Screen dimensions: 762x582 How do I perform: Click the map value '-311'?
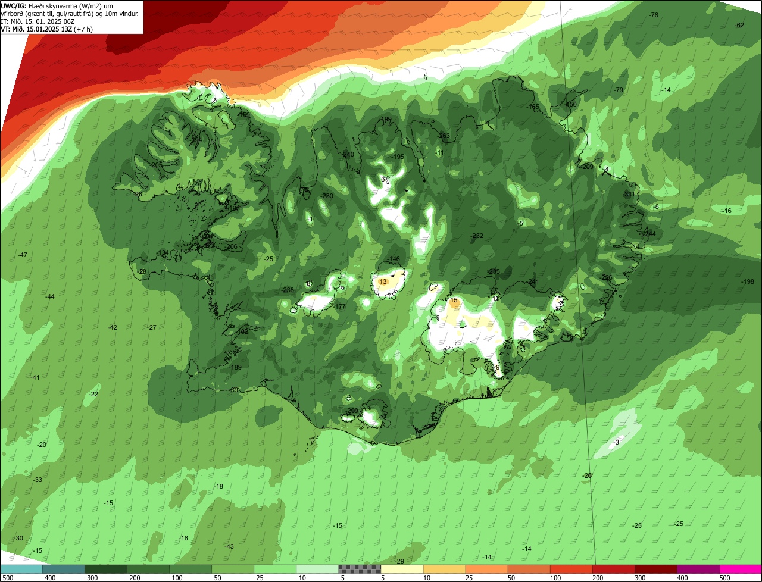pyautogui.click(x=629, y=195)
